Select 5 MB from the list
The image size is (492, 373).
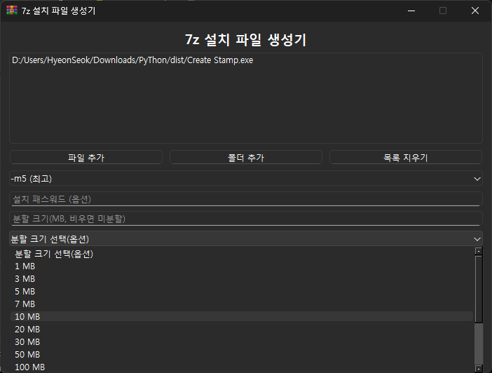242,292
